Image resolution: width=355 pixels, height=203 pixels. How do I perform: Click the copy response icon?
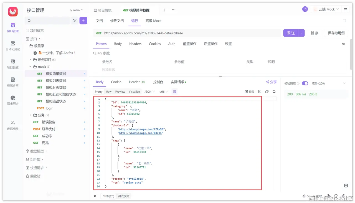(x=267, y=92)
